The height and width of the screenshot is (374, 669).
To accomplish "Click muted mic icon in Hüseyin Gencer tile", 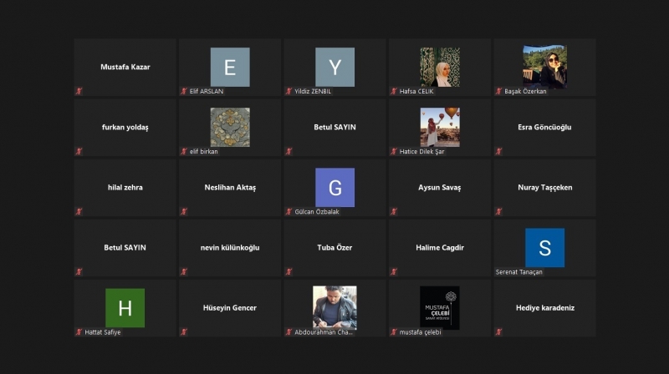I will [x=184, y=331].
